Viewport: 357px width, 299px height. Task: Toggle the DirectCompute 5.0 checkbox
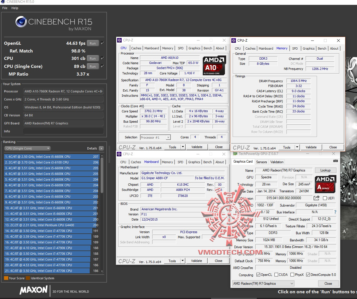coord(308,275)
